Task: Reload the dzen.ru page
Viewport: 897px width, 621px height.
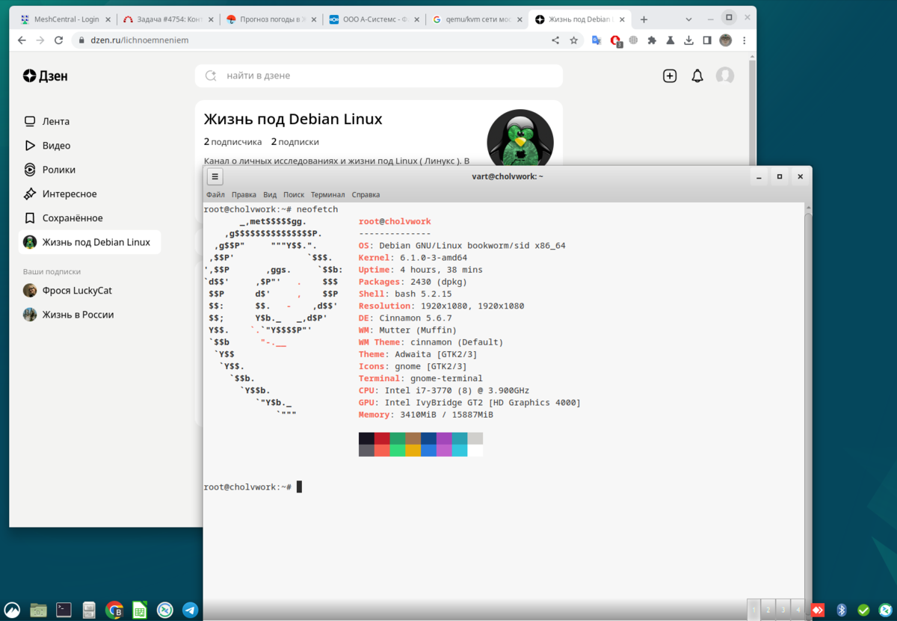Action: (x=59, y=40)
